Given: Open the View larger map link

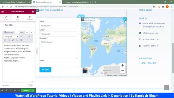Looking at the screenshot, I should click(x=90, y=20).
